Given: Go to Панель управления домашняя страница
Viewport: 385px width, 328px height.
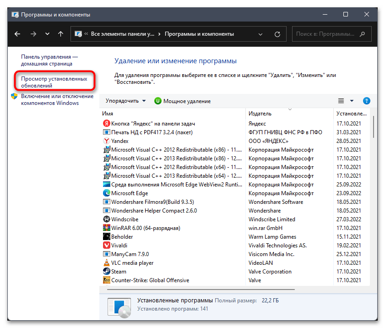Looking at the screenshot, I should pyautogui.click(x=49, y=60).
